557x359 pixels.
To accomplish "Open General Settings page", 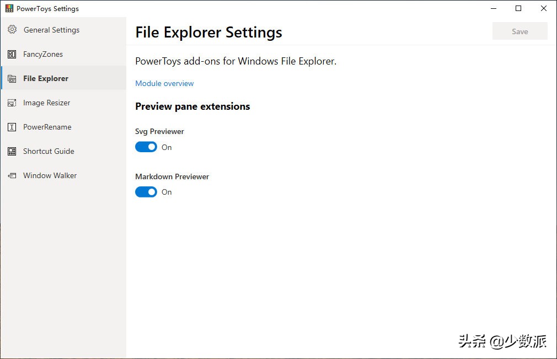I will coord(64,30).
